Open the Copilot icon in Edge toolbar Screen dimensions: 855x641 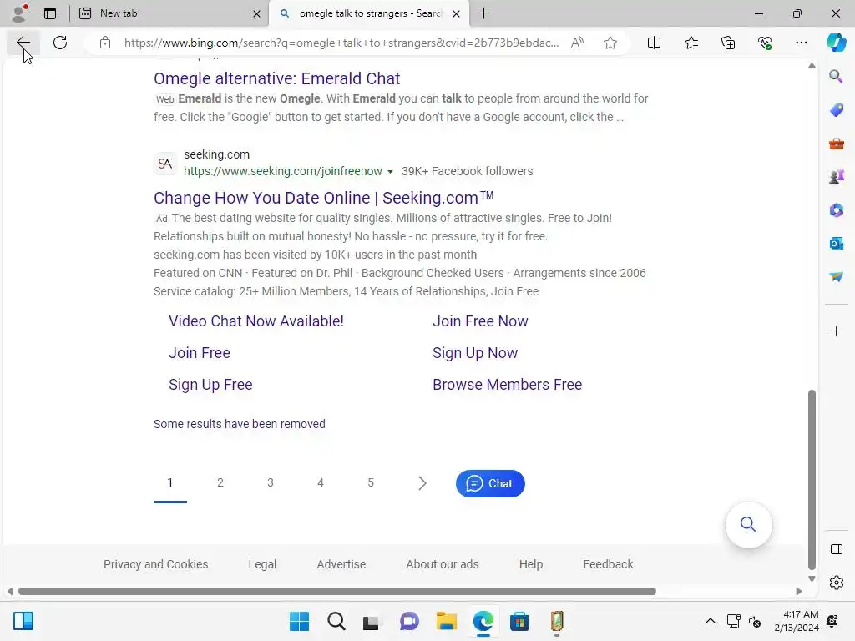click(836, 43)
